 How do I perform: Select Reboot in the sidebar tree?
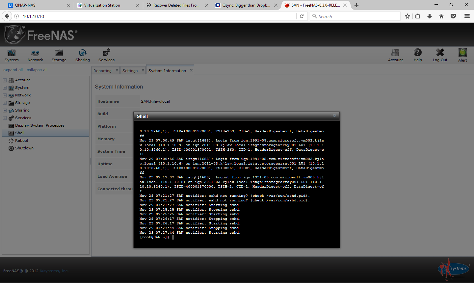pyautogui.click(x=22, y=141)
